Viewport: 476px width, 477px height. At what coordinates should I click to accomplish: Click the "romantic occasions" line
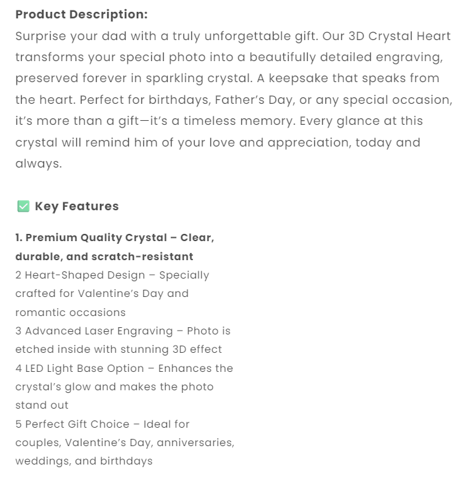point(70,313)
